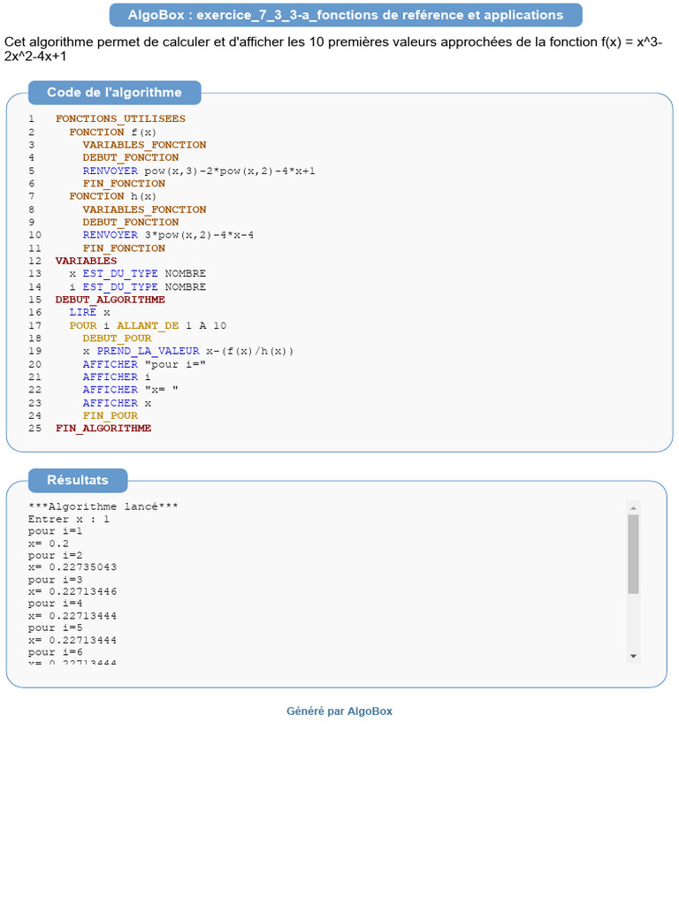Click 'VARIABLES_FONCTION' on line 8
Screen dimensions: 679x905
(144, 209)
